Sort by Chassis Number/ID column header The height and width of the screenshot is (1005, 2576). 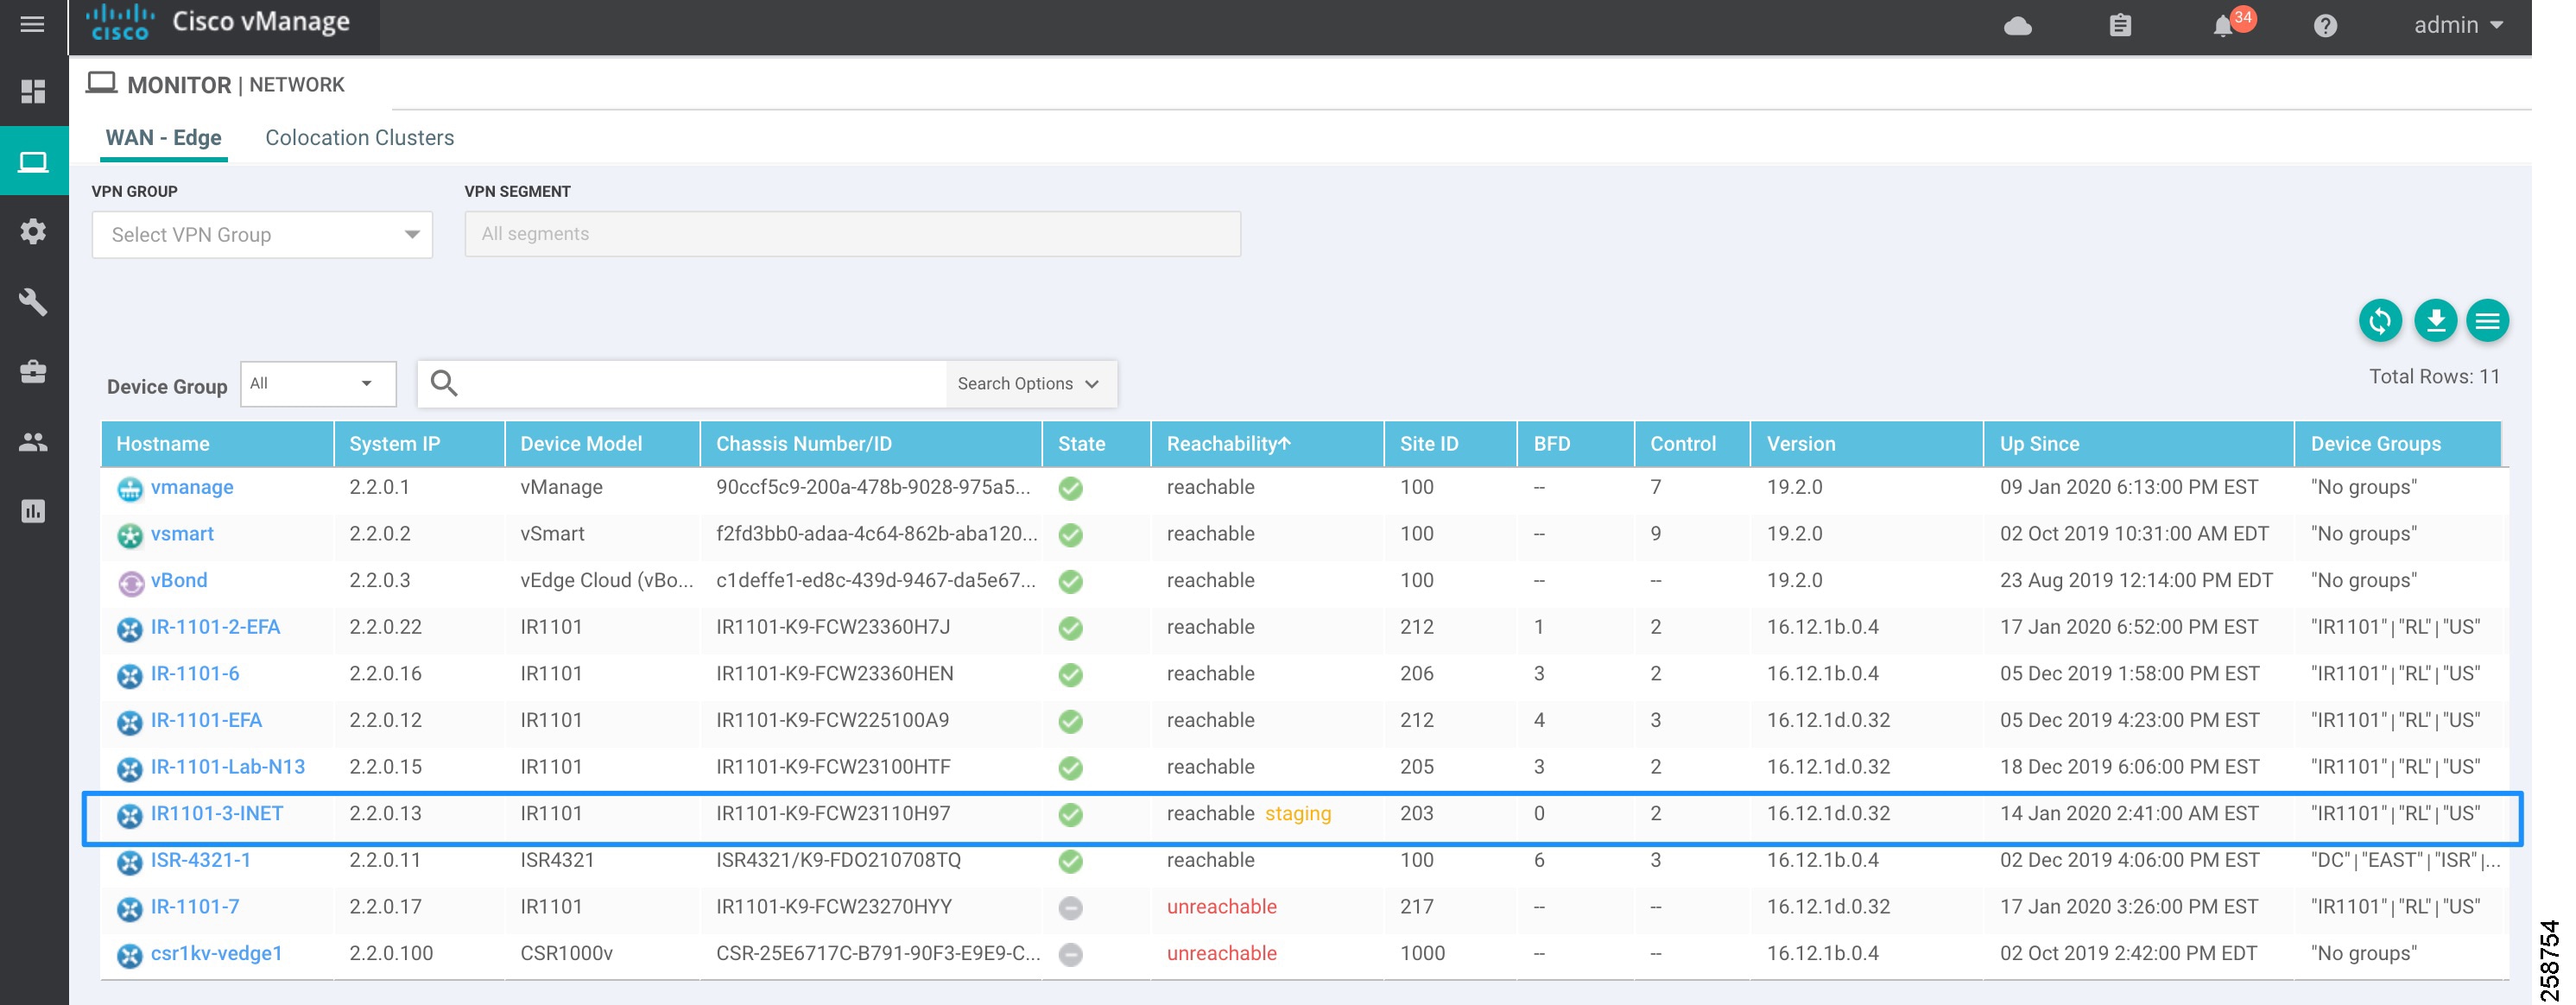tap(871, 444)
